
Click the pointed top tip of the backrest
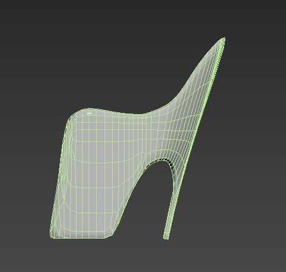click(223, 39)
